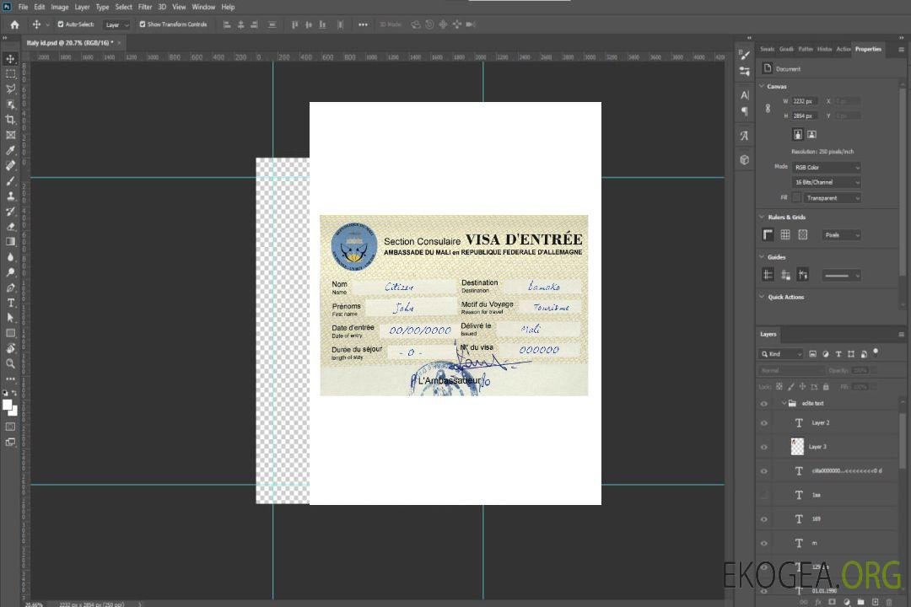Set canvas to landscape orientation
The height and width of the screenshot is (607, 911).
[811, 134]
